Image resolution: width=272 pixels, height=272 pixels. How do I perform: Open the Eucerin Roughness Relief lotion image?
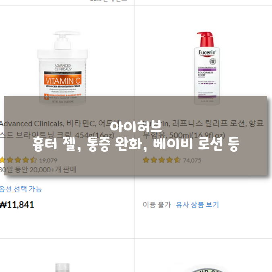click(x=207, y=68)
